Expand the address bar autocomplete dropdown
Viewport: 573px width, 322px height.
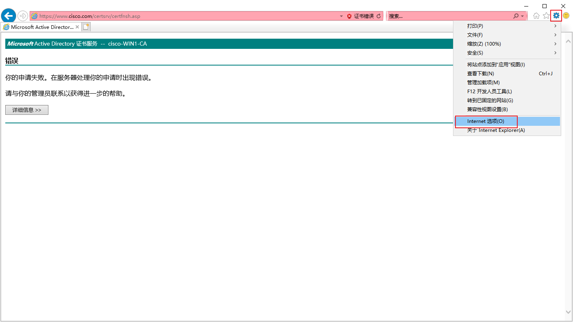(x=342, y=16)
